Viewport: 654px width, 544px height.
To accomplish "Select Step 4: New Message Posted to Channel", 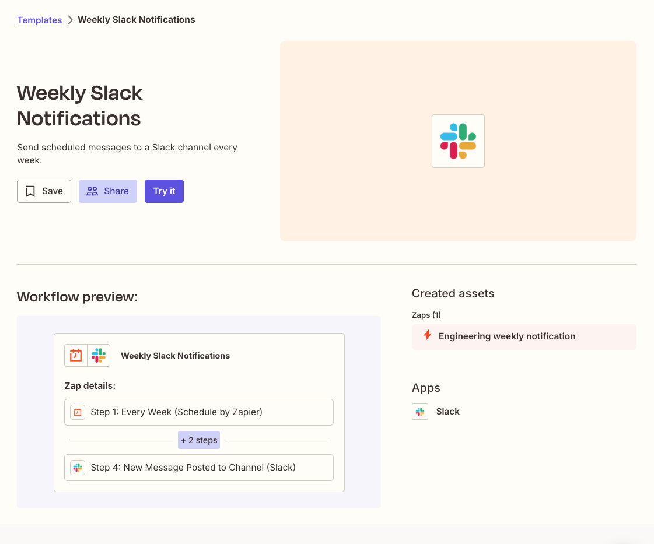I will pos(198,467).
